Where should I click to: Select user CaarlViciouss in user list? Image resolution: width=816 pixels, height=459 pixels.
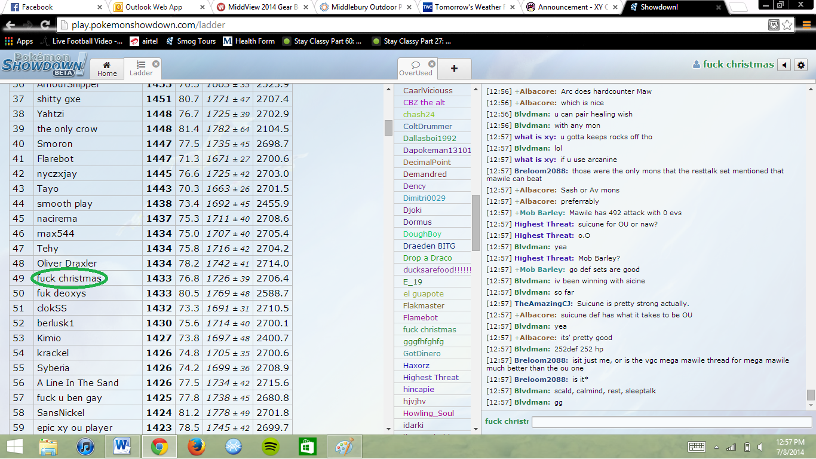click(428, 90)
